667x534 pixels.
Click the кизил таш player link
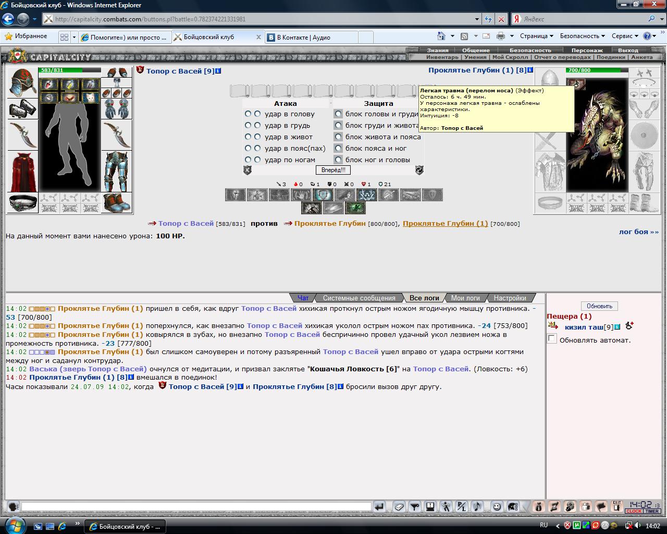[584, 327]
